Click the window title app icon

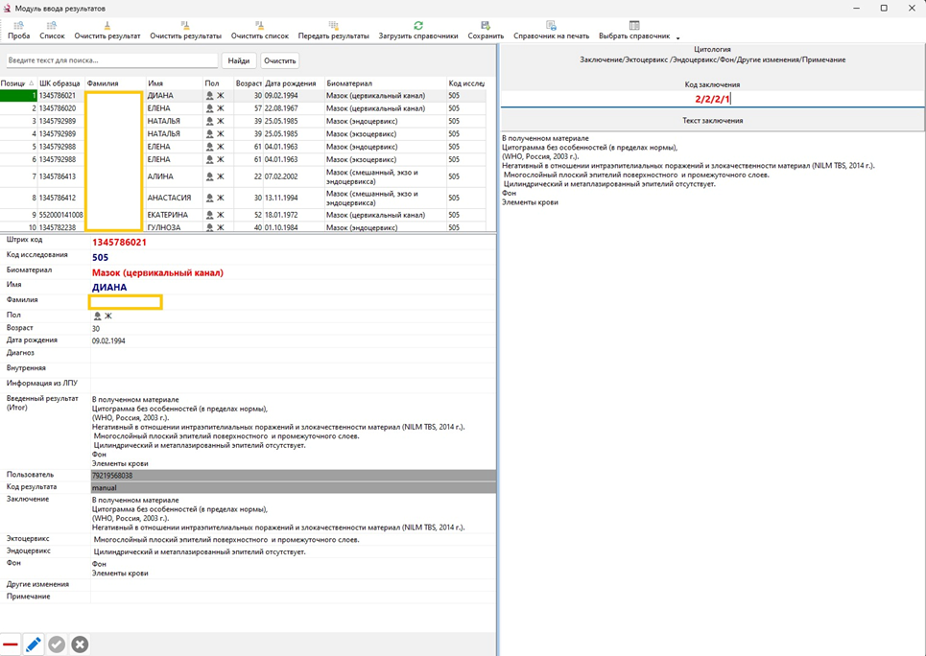click(x=7, y=9)
